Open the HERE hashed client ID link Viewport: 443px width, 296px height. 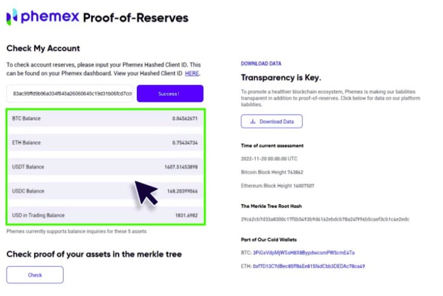coord(192,73)
